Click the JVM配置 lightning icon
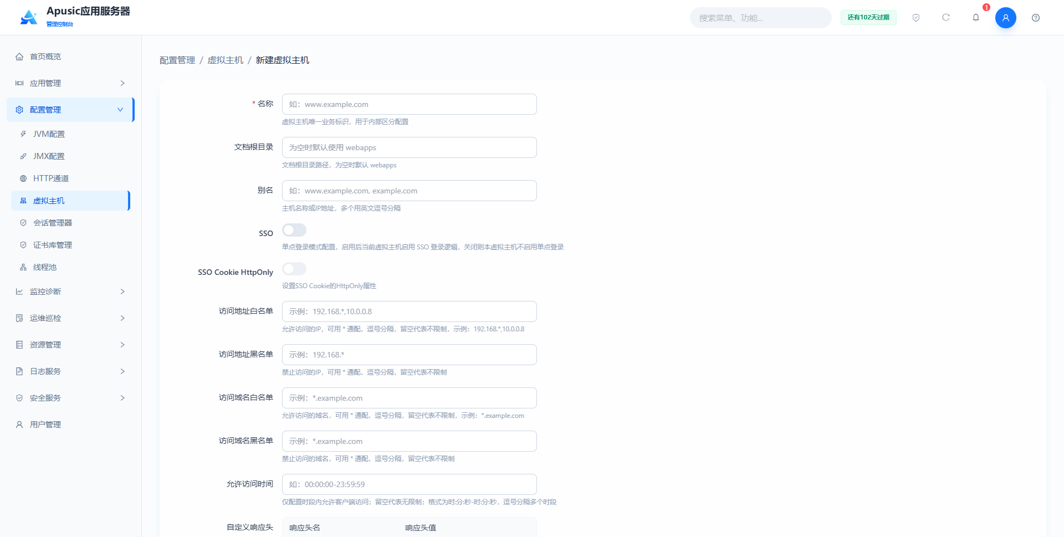This screenshot has width=1064, height=537. pyautogui.click(x=23, y=134)
